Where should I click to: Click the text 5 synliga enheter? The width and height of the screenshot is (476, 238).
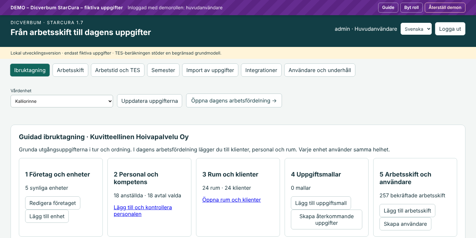47,188
